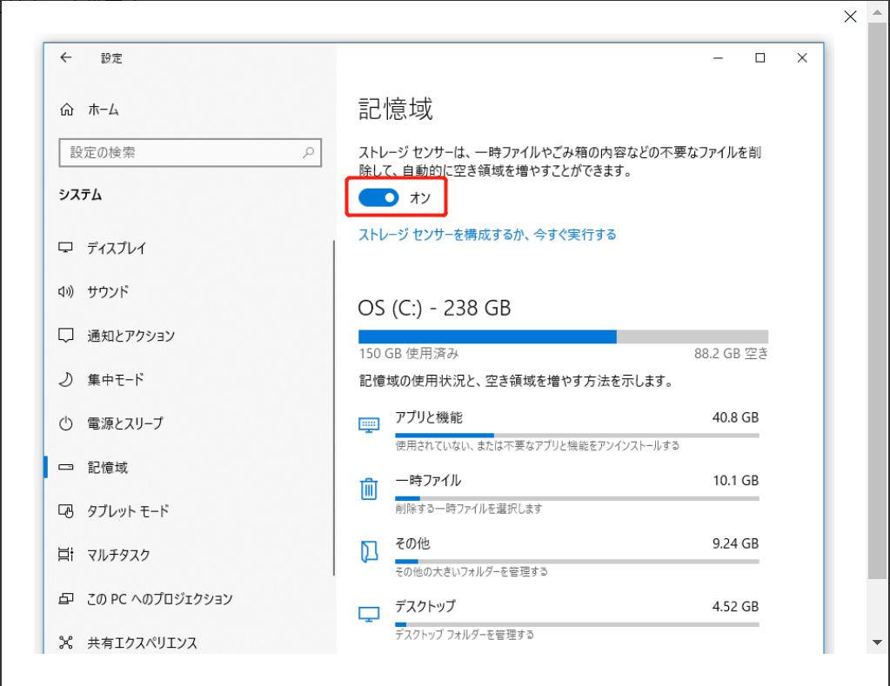
Task: Click the この PC へのプロジェクション icon
Action: click(66, 598)
